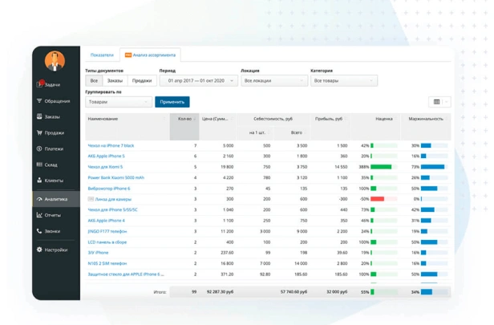Open the Клиенты section
The height and width of the screenshot is (325, 494).
click(x=39, y=181)
